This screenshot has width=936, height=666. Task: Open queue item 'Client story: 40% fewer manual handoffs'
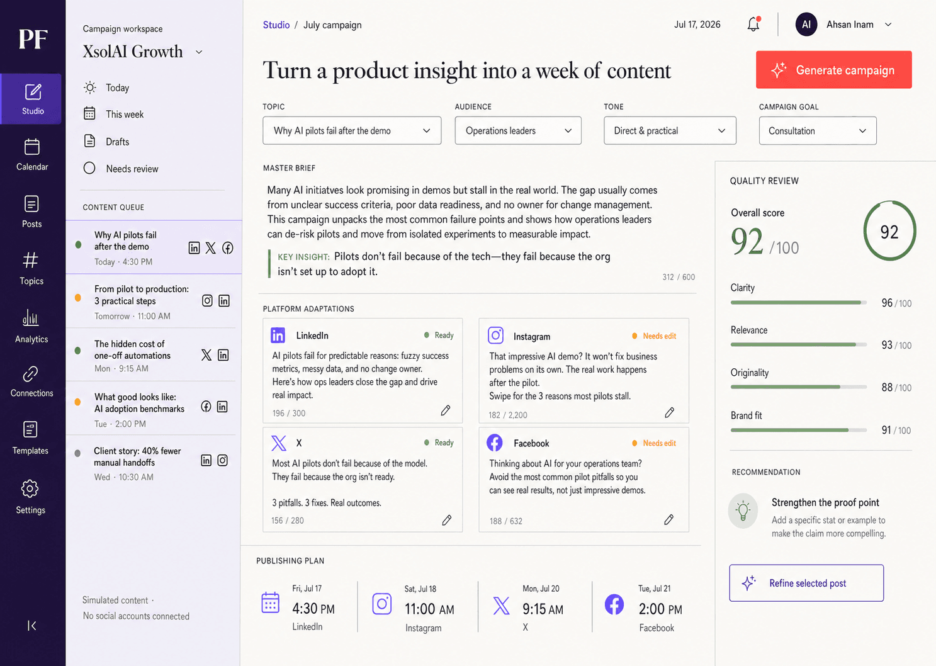click(x=151, y=463)
